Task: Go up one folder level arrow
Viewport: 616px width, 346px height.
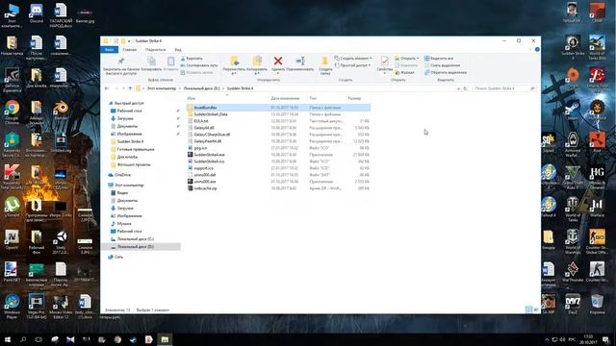Action: click(130, 88)
